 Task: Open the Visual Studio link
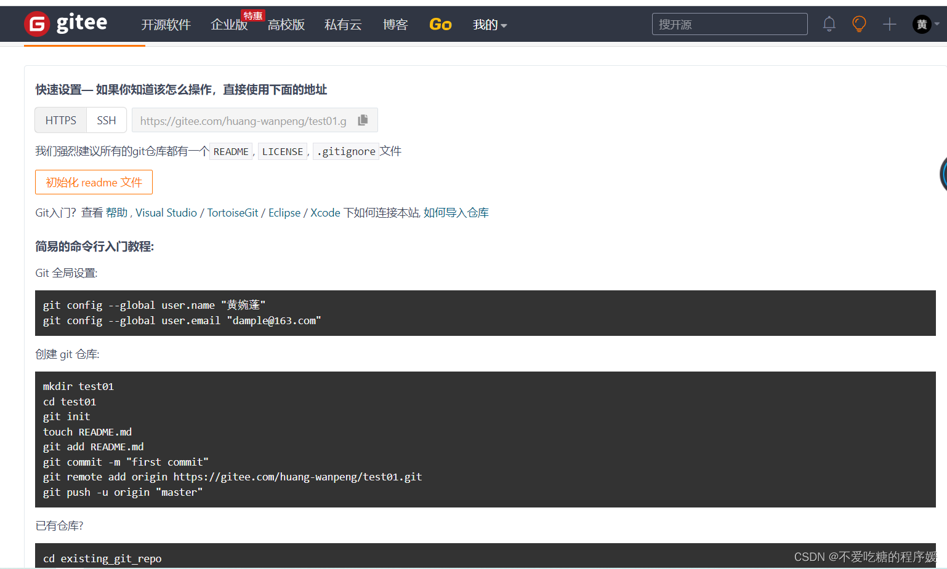[166, 213]
